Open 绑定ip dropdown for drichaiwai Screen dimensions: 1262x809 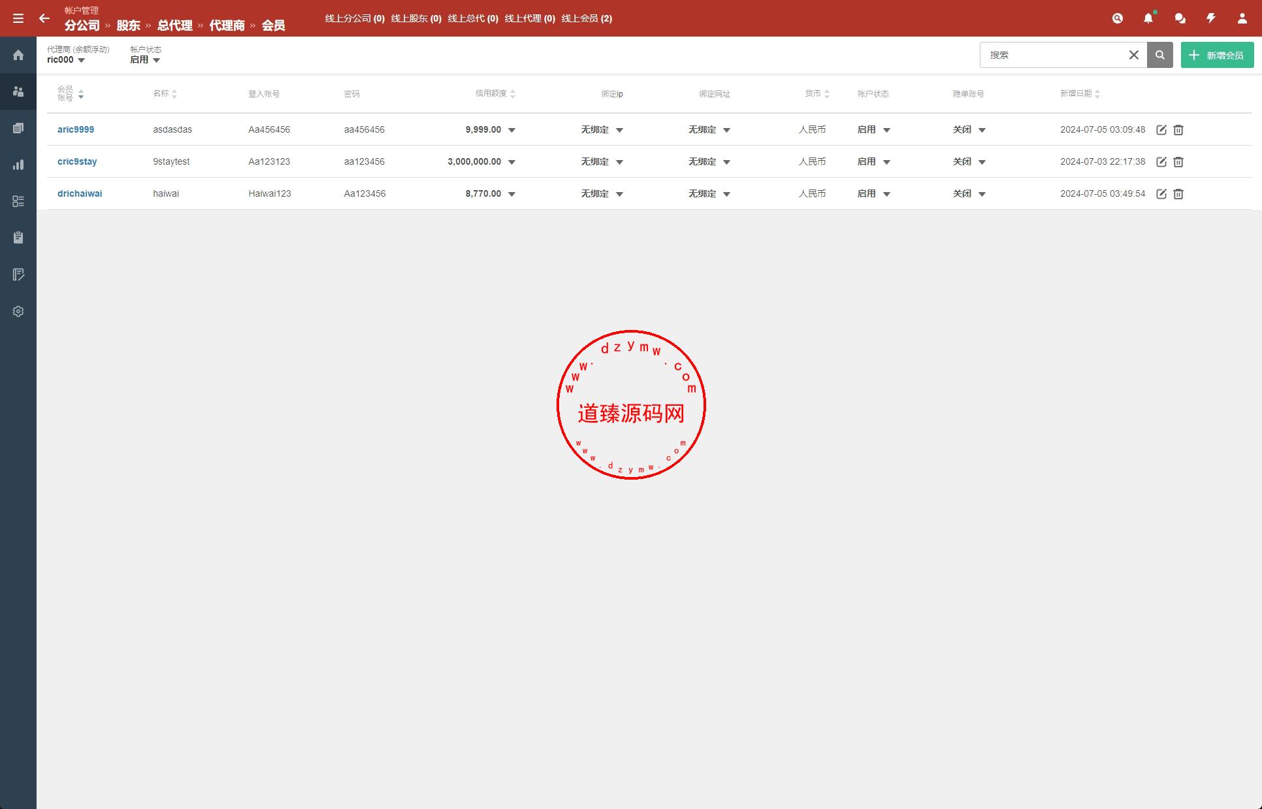[602, 193]
